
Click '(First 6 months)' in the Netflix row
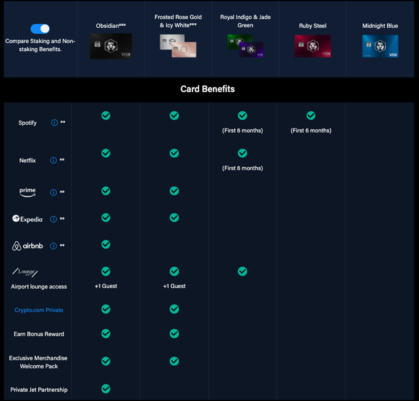242,168
